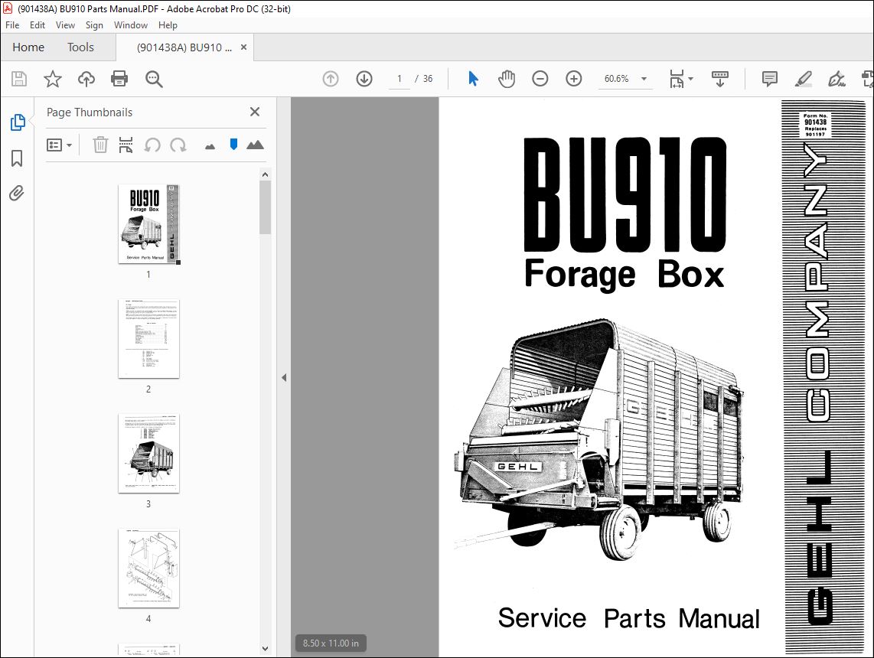This screenshot has height=658, width=874.
Task: Click the upload to cloud icon
Action: [x=86, y=79]
